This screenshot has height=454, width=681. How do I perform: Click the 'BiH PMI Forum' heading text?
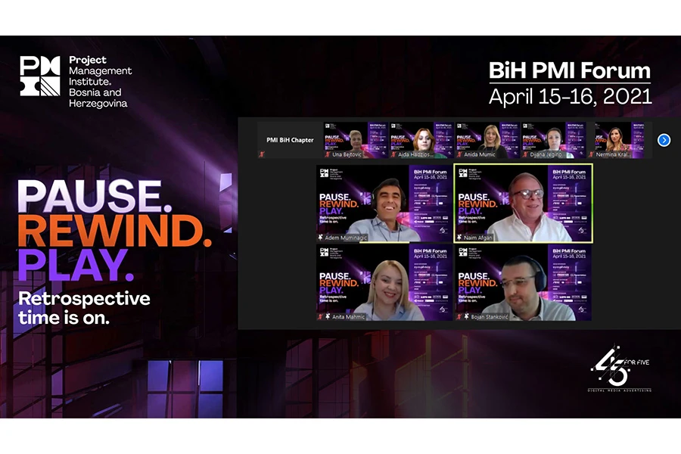570,70
